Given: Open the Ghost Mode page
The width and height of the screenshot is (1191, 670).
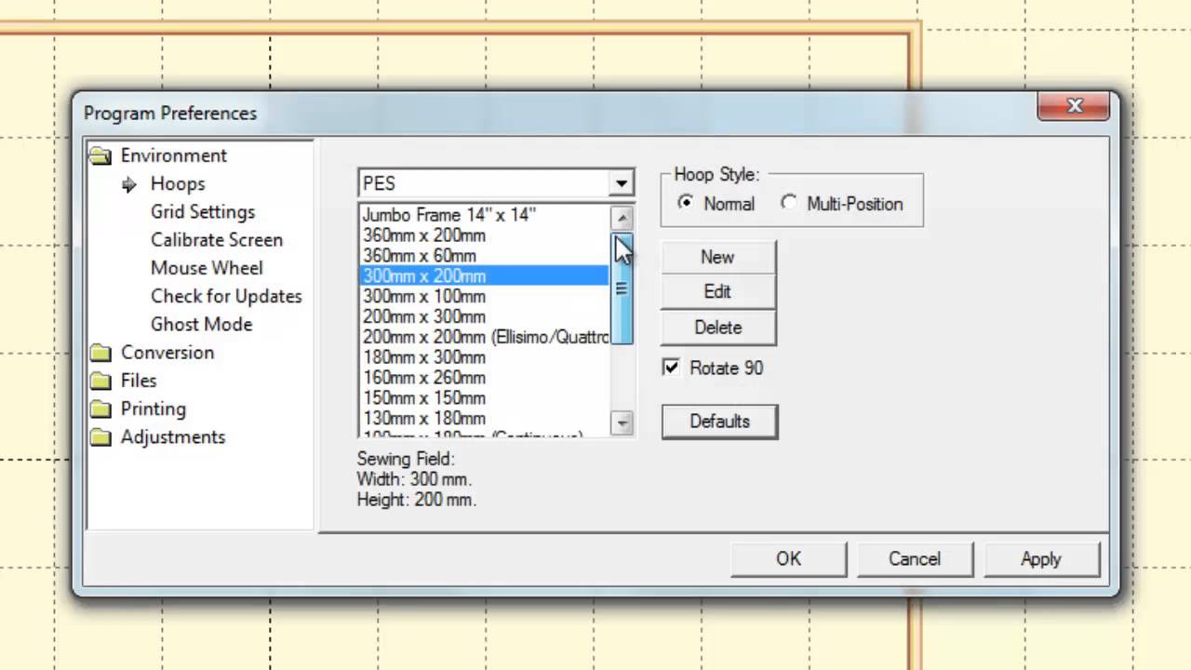Looking at the screenshot, I should pos(201,324).
